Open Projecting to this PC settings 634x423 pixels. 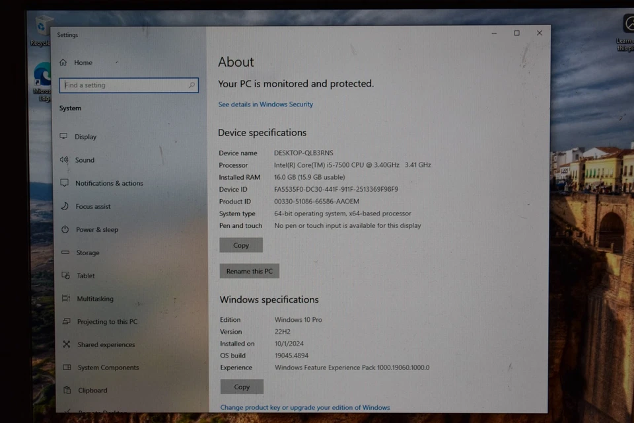point(107,322)
